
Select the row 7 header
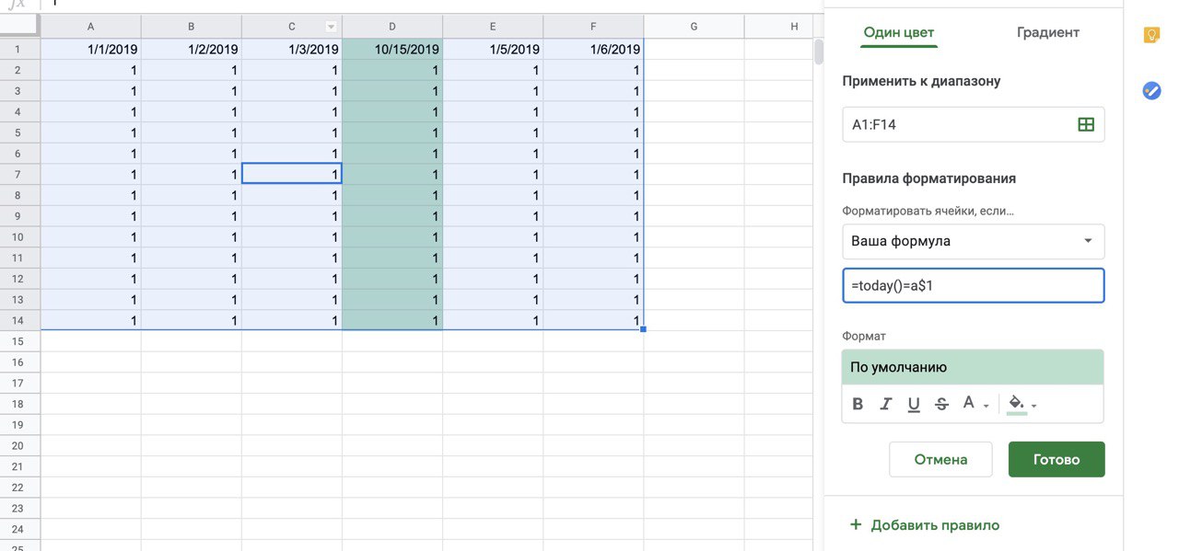point(19,174)
